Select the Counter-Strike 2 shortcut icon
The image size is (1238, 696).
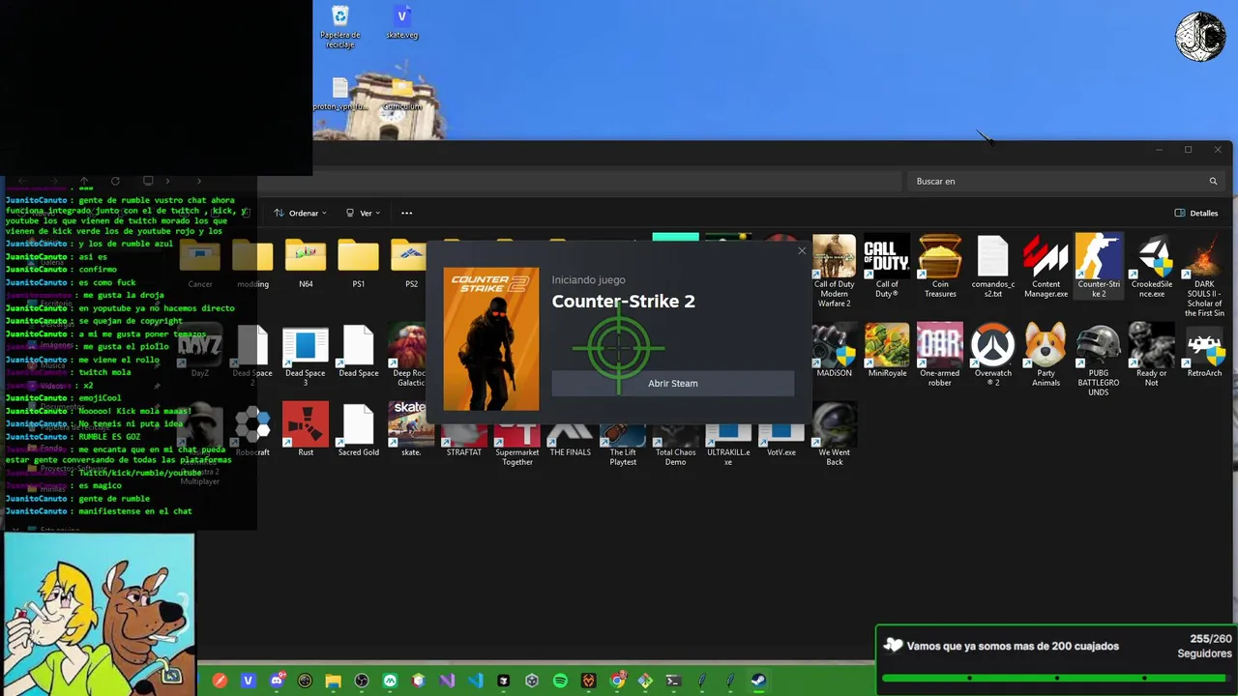tap(1099, 266)
